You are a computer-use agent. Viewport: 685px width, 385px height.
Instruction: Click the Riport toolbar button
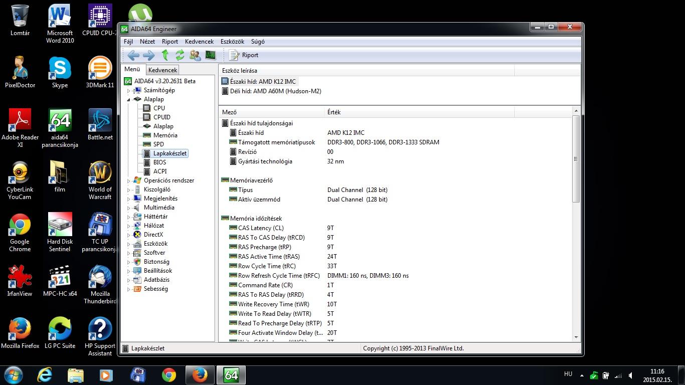244,55
